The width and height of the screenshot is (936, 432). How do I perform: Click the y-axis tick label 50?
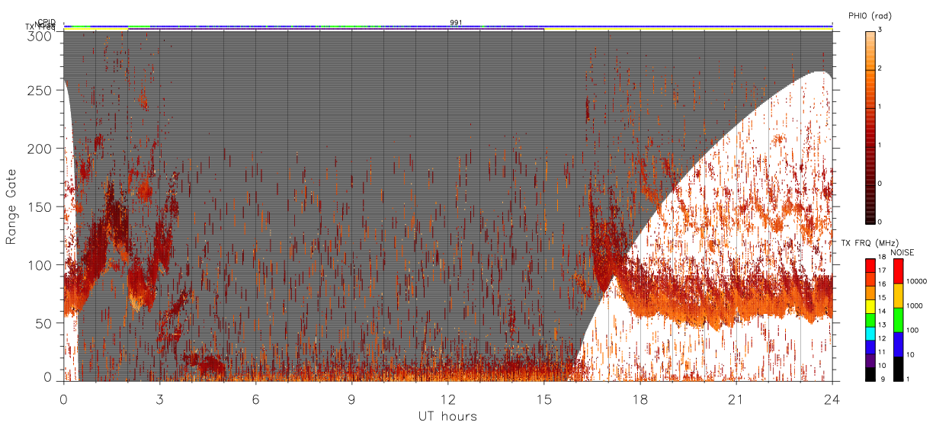tap(44, 323)
